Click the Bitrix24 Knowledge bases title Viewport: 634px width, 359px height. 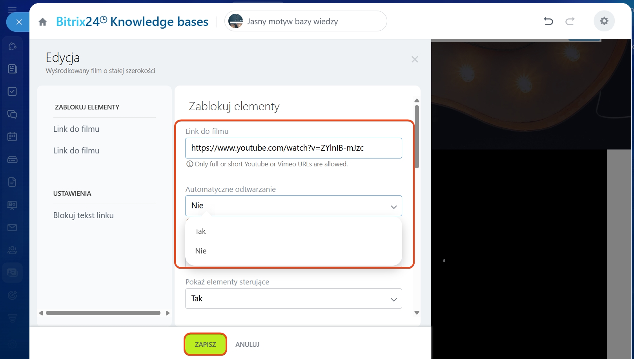click(x=132, y=22)
